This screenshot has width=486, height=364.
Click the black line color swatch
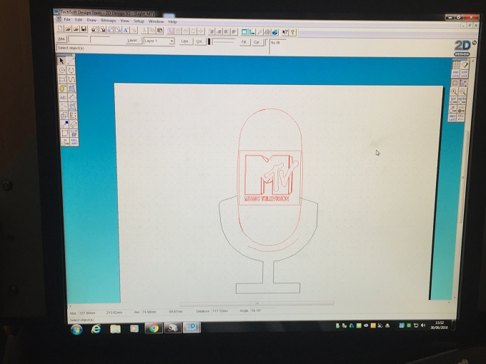pyautogui.click(x=209, y=42)
